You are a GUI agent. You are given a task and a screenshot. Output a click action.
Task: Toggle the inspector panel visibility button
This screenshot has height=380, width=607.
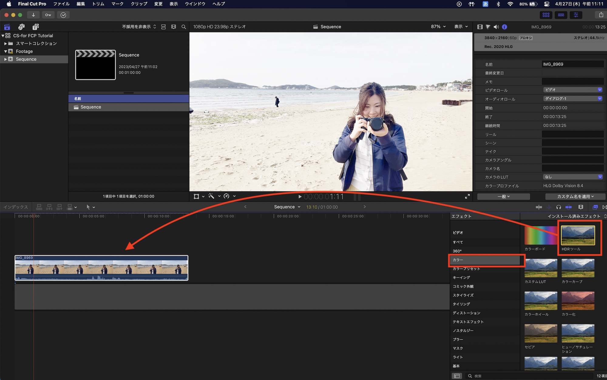pyautogui.click(x=576, y=15)
